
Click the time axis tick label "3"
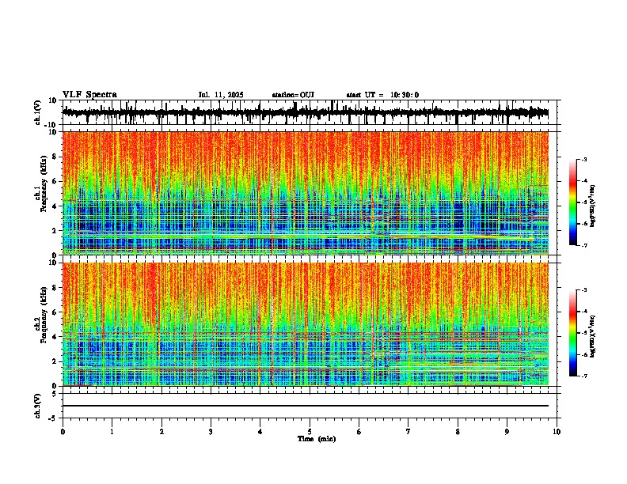coord(211,432)
